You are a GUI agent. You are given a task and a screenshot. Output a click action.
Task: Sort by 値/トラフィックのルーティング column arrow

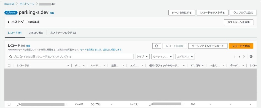pyautogui.click(x=184, y=66)
